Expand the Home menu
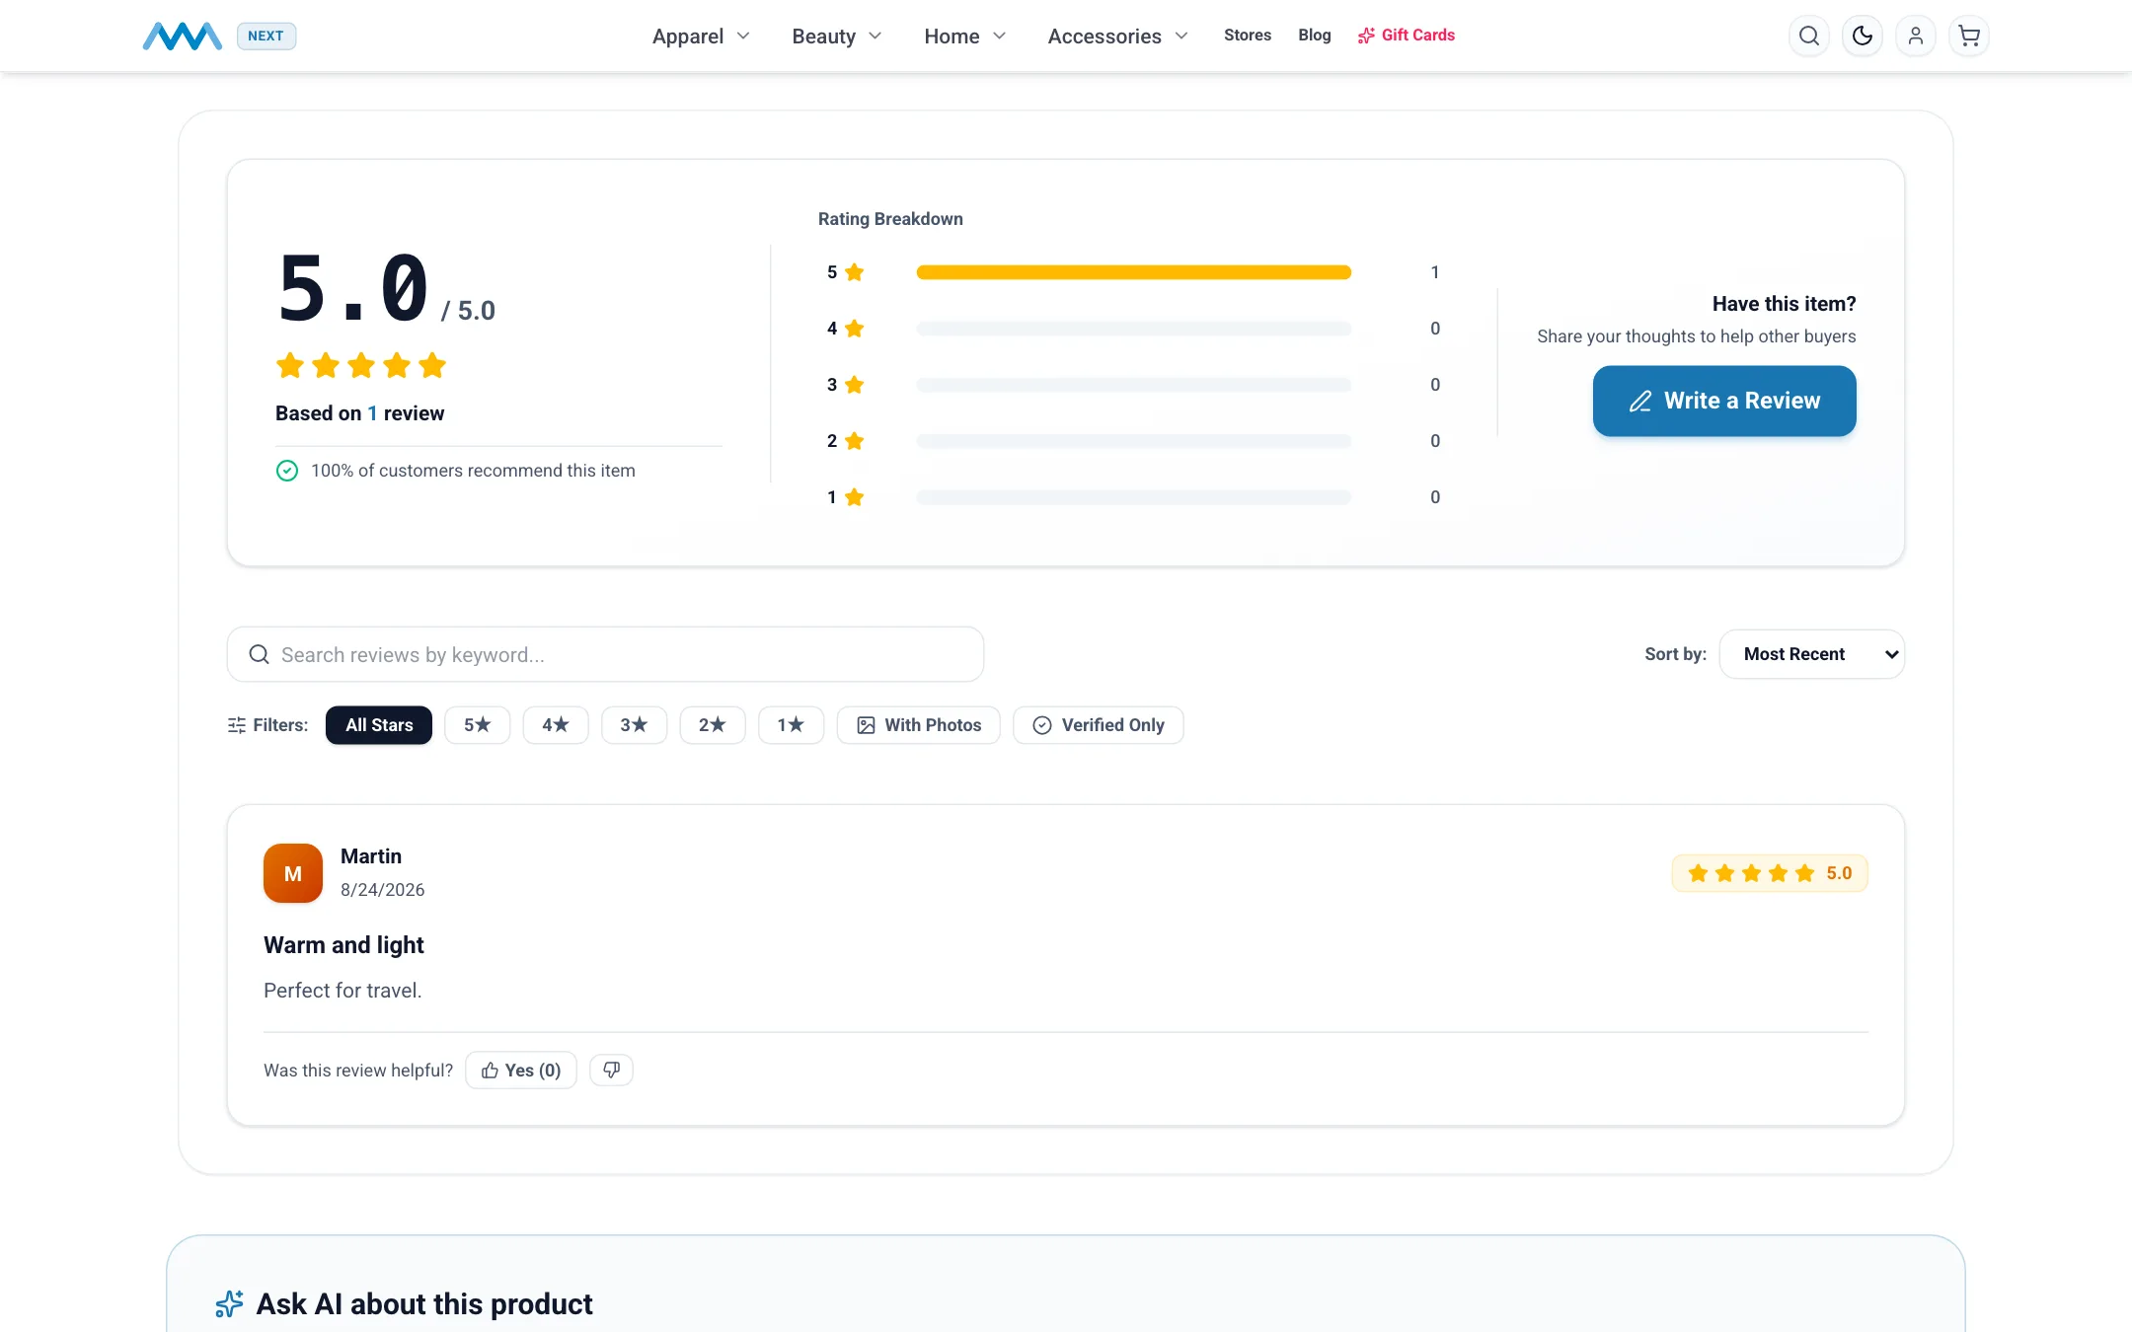This screenshot has height=1332, width=2132. 965,36
